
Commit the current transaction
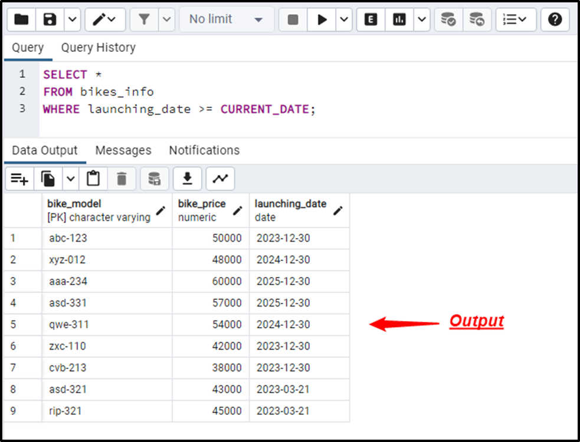coord(448,19)
